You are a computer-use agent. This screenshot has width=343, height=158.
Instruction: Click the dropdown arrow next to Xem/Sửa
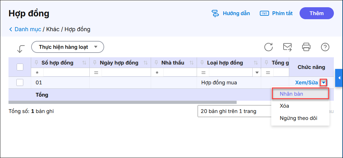[324, 83]
